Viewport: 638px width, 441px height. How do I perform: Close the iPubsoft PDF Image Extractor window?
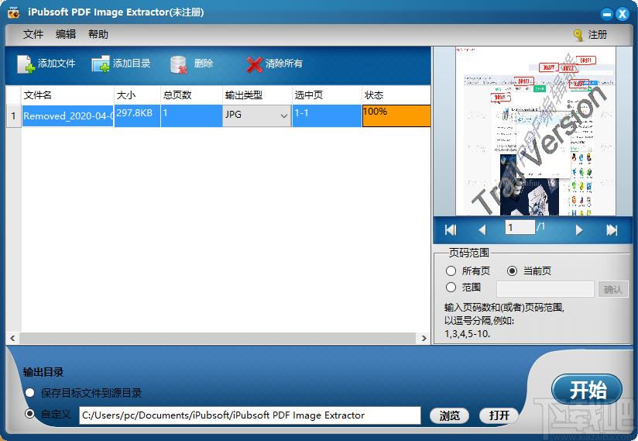pyautogui.click(x=623, y=15)
